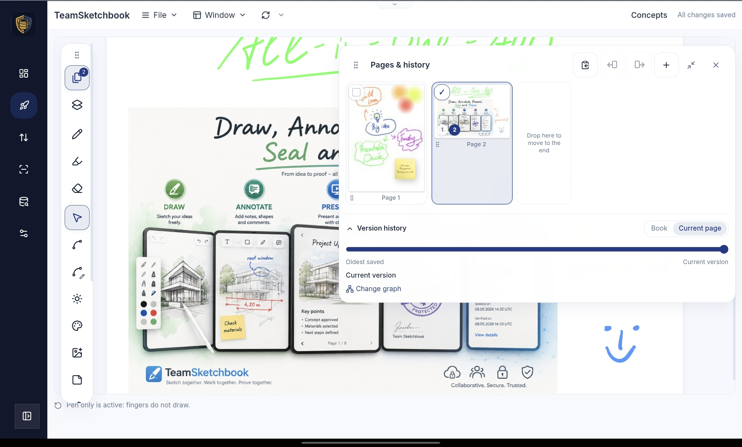Collapse the Pages & history panel

click(x=691, y=65)
